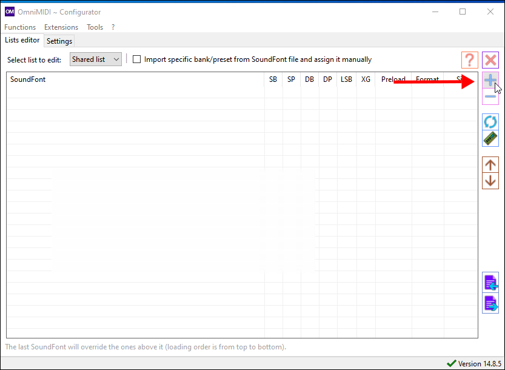Move SoundFont up with up arrow

tap(490, 164)
